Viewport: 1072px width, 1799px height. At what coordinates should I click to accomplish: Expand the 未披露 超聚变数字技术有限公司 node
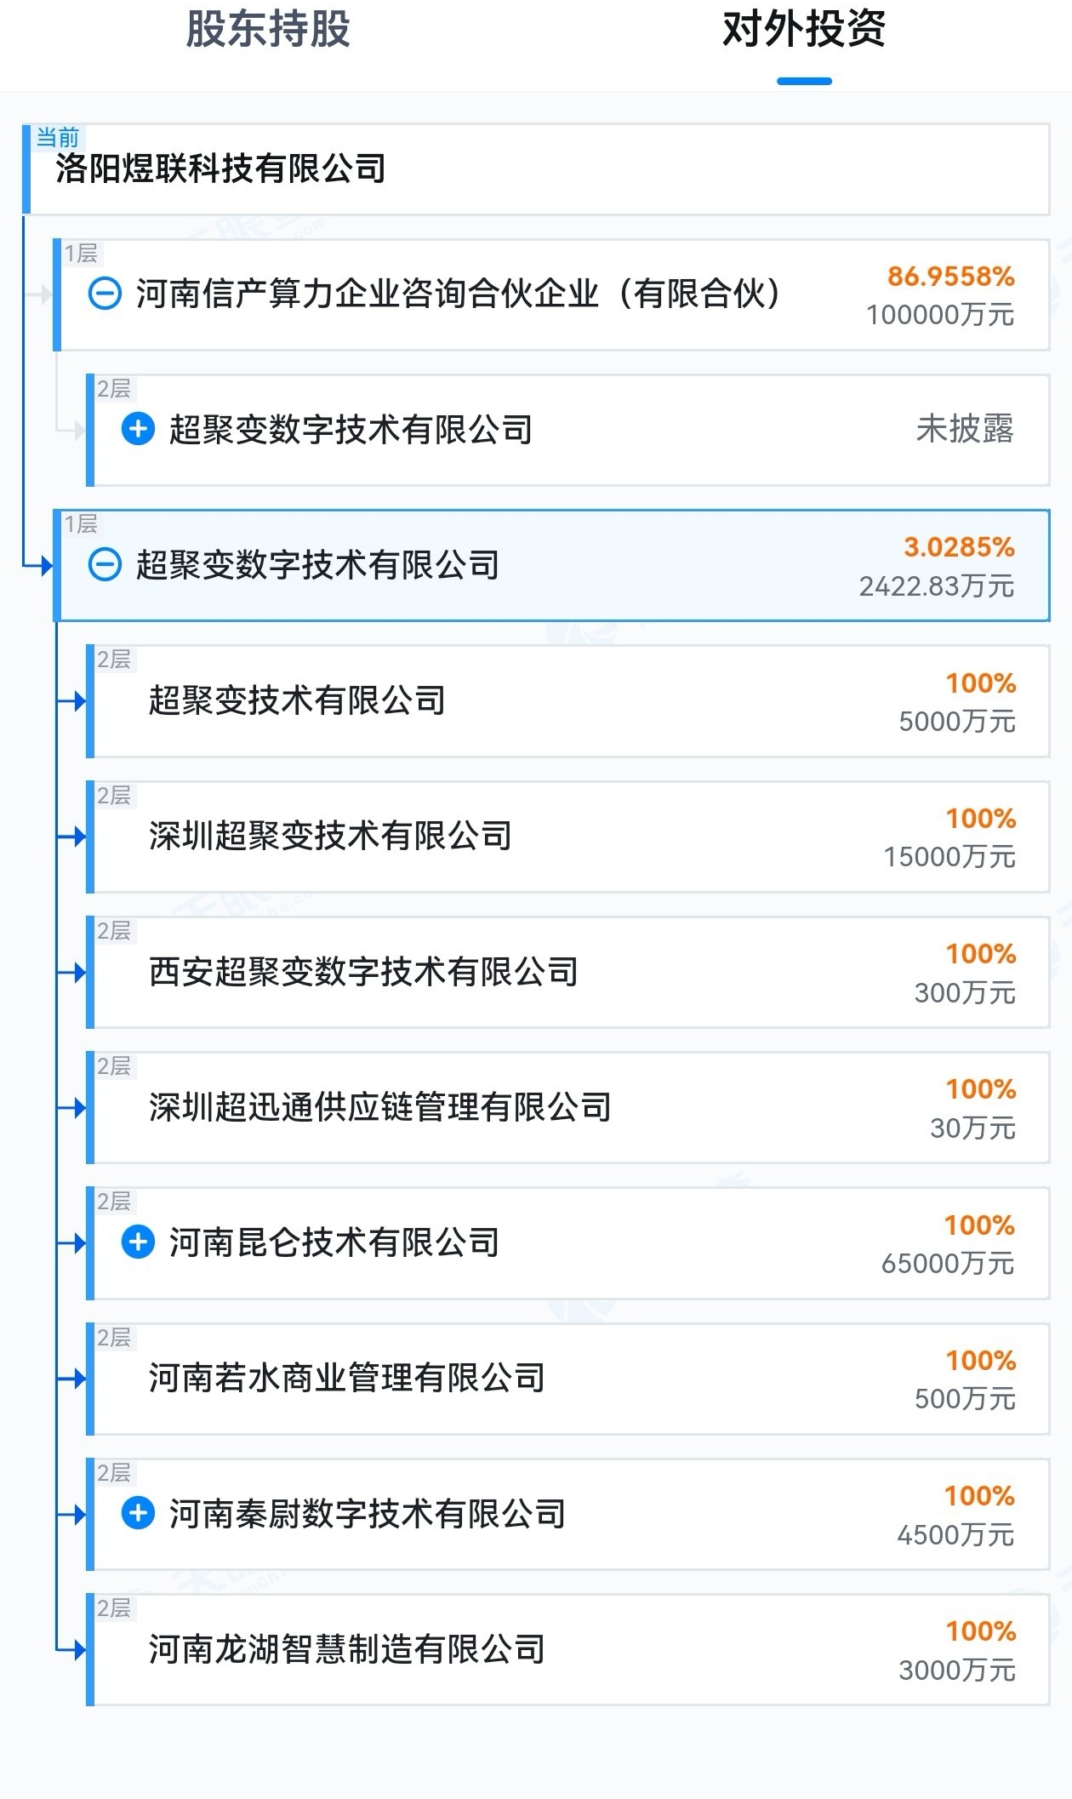(x=138, y=429)
